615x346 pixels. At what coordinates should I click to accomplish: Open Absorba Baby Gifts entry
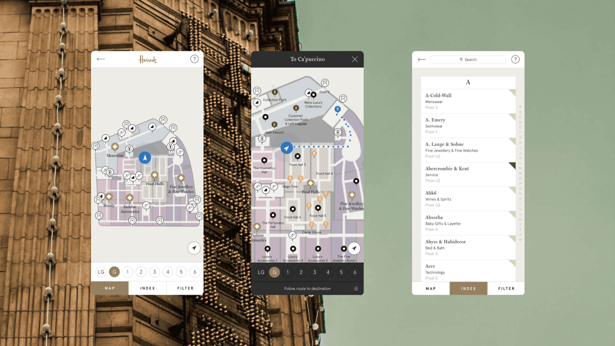(468, 223)
